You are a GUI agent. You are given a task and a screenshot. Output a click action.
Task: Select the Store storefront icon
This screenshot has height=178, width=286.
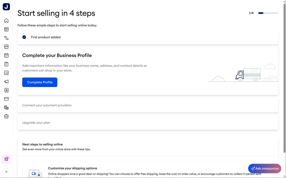(x=6, y=47)
